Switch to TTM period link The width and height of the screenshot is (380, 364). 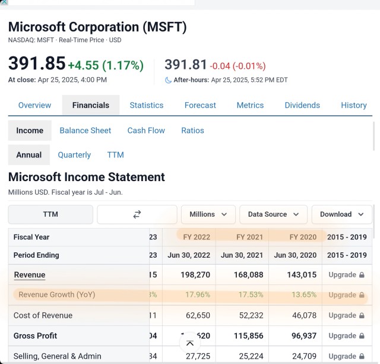(x=116, y=155)
